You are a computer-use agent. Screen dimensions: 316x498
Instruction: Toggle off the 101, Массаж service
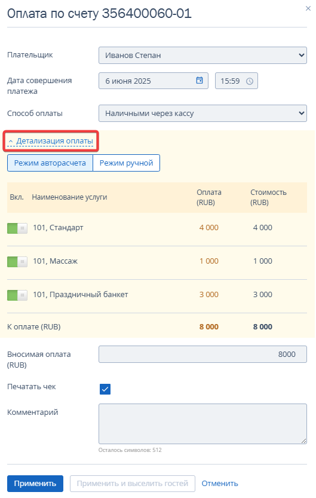[17, 262]
